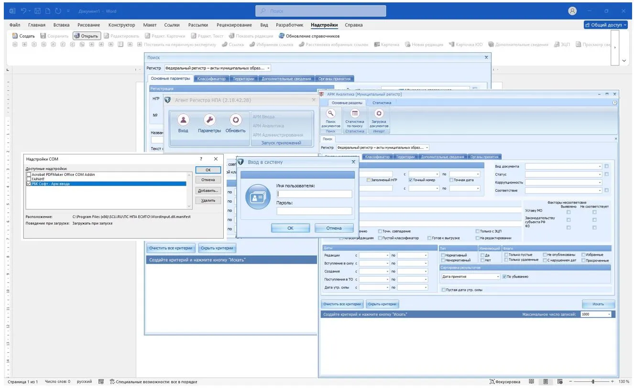Expand the Word ribbon collapse chevron

[x=624, y=61]
